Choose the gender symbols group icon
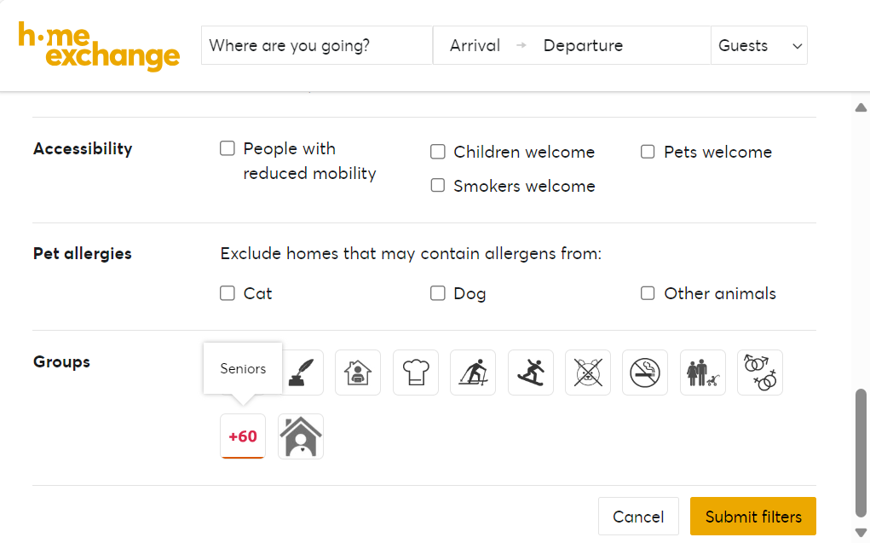870x543 pixels. [x=759, y=373]
